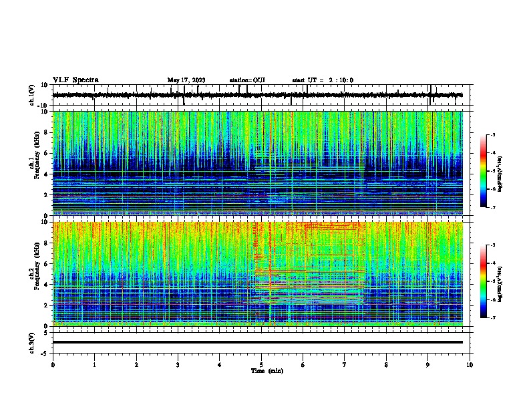The width and height of the screenshot is (529, 409).
Task: Click inside the ch.2 spectrogram panel
Action: (257, 274)
